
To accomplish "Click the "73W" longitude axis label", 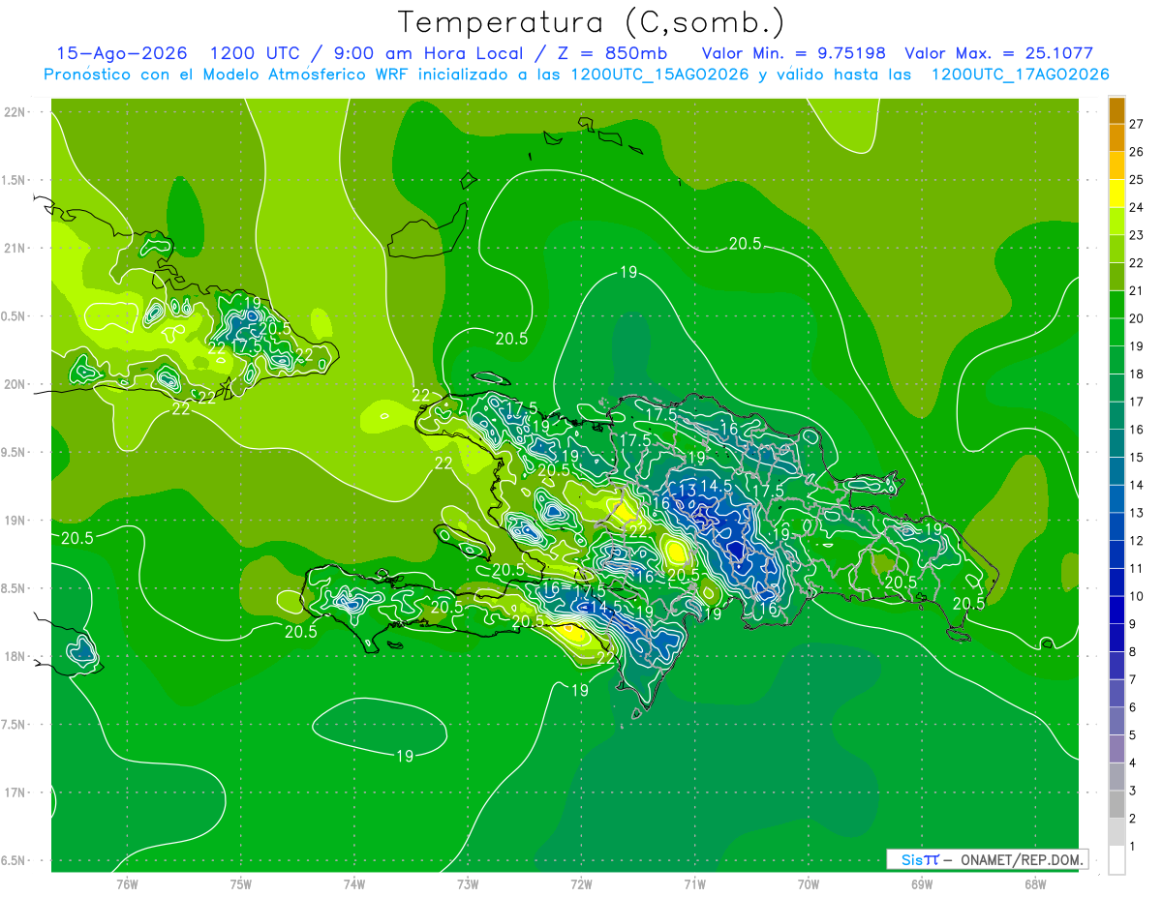I will (x=468, y=883).
